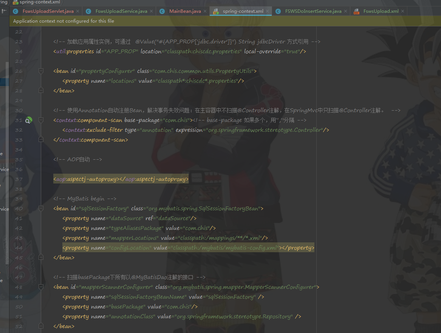Click the Spring file icon on spring-context.xml tab
441x333 pixels.
point(217,11)
